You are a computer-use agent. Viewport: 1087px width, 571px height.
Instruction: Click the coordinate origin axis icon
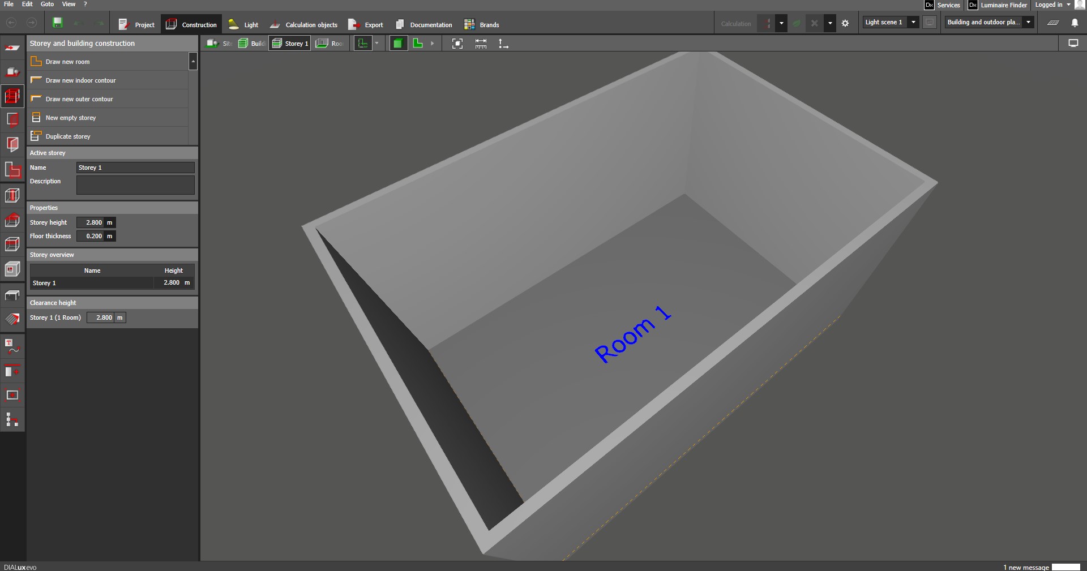pos(503,44)
